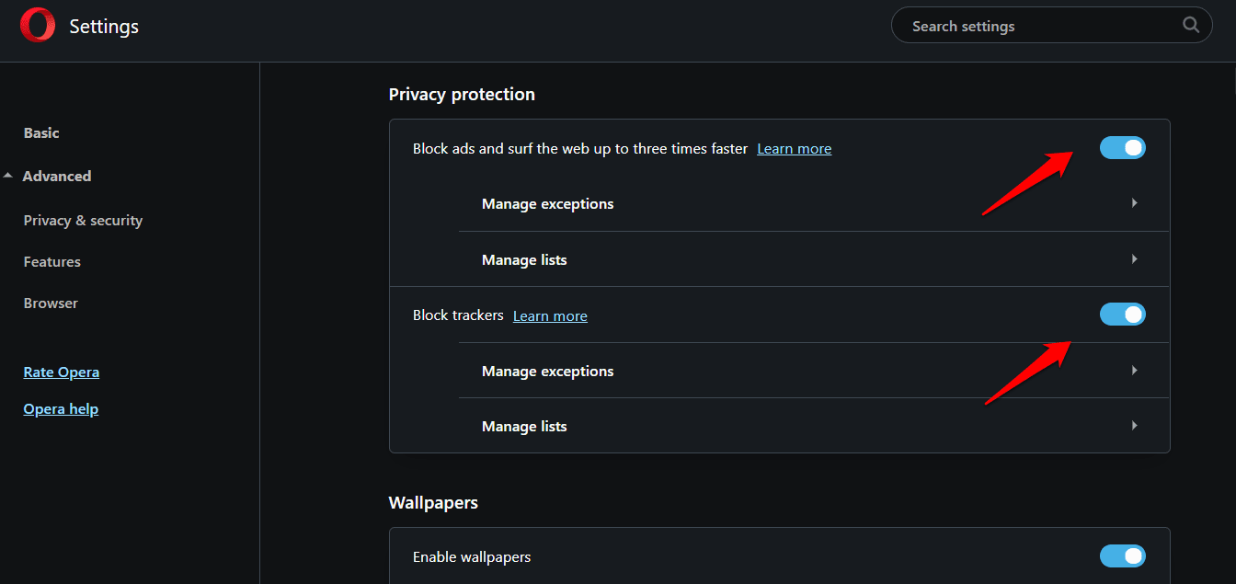This screenshot has width=1236, height=584.
Task: Open the Features settings section
Action: [x=51, y=261]
